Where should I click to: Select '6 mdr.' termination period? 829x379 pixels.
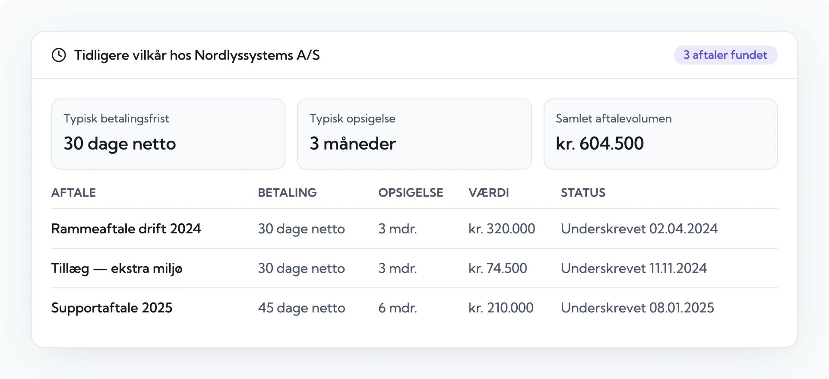click(398, 308)
